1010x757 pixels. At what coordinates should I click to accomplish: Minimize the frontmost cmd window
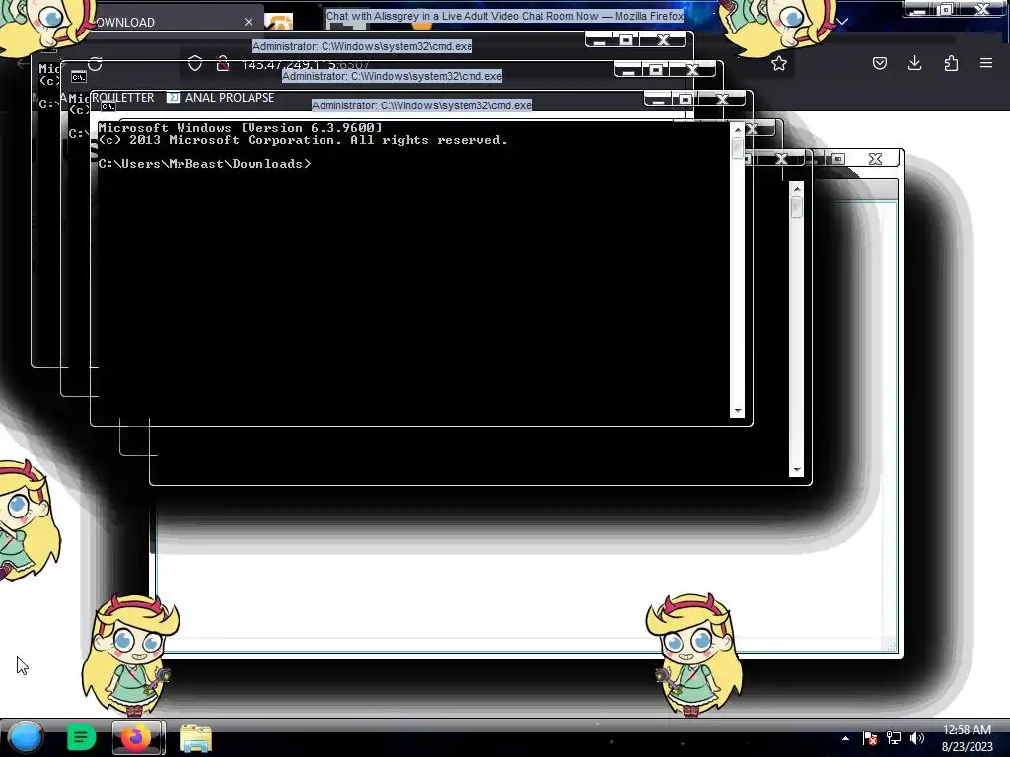click(x=657, y=100)
